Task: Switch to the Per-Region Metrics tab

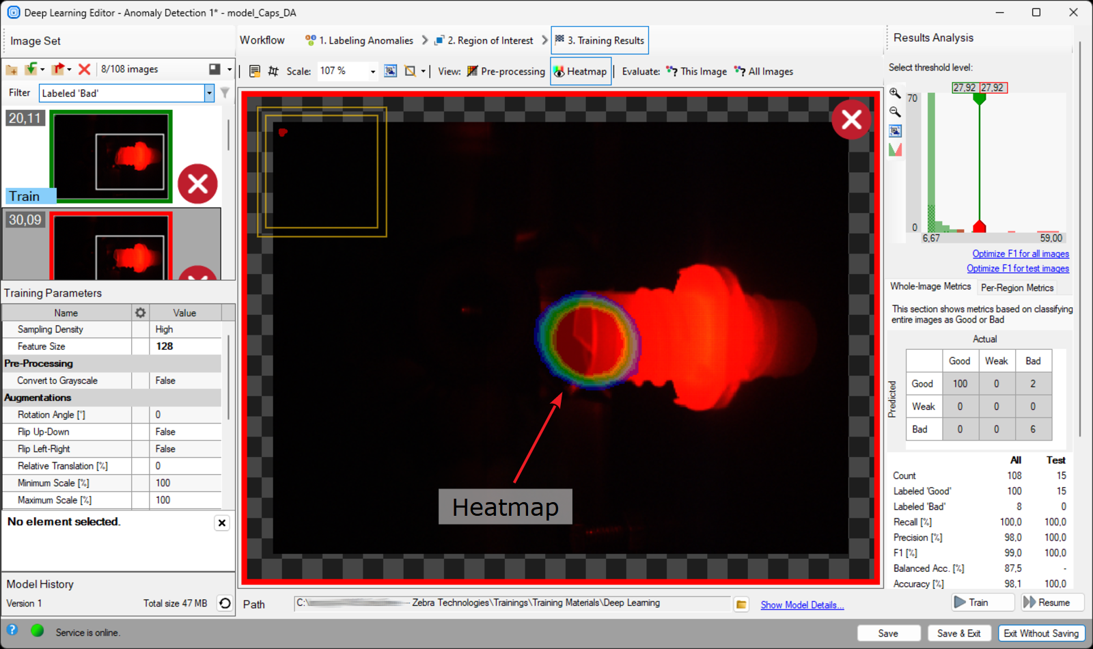Action: coord(1016,288)
